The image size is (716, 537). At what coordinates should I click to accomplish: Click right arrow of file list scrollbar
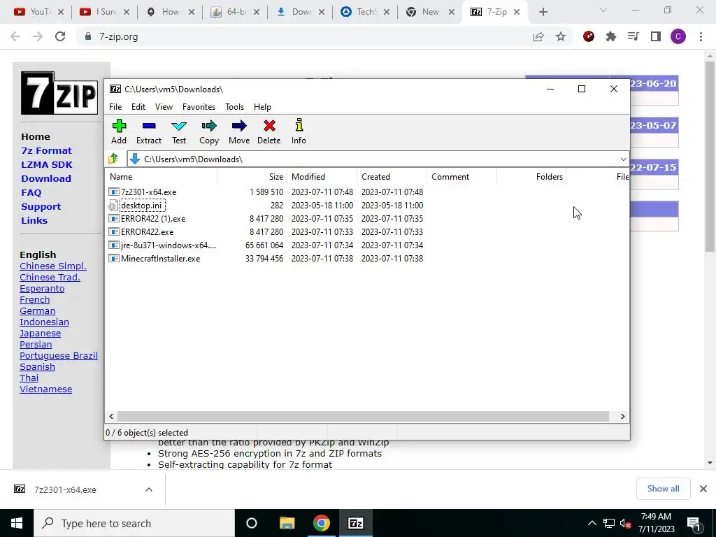pos(623,417)
